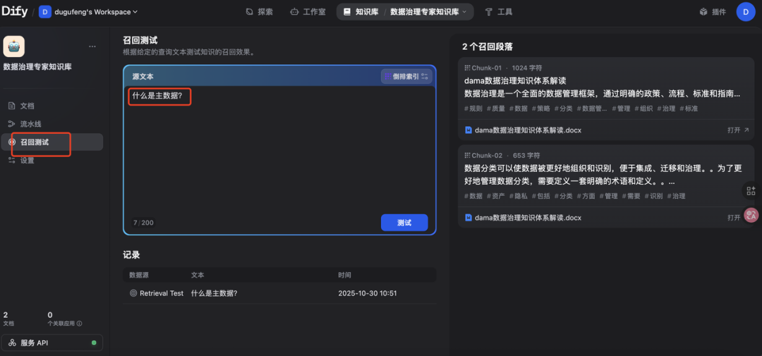Click the 2 文档 count in sidebar
Viewport: 762px width, 356px height.
pyautogui.click(x=9, y=319)
